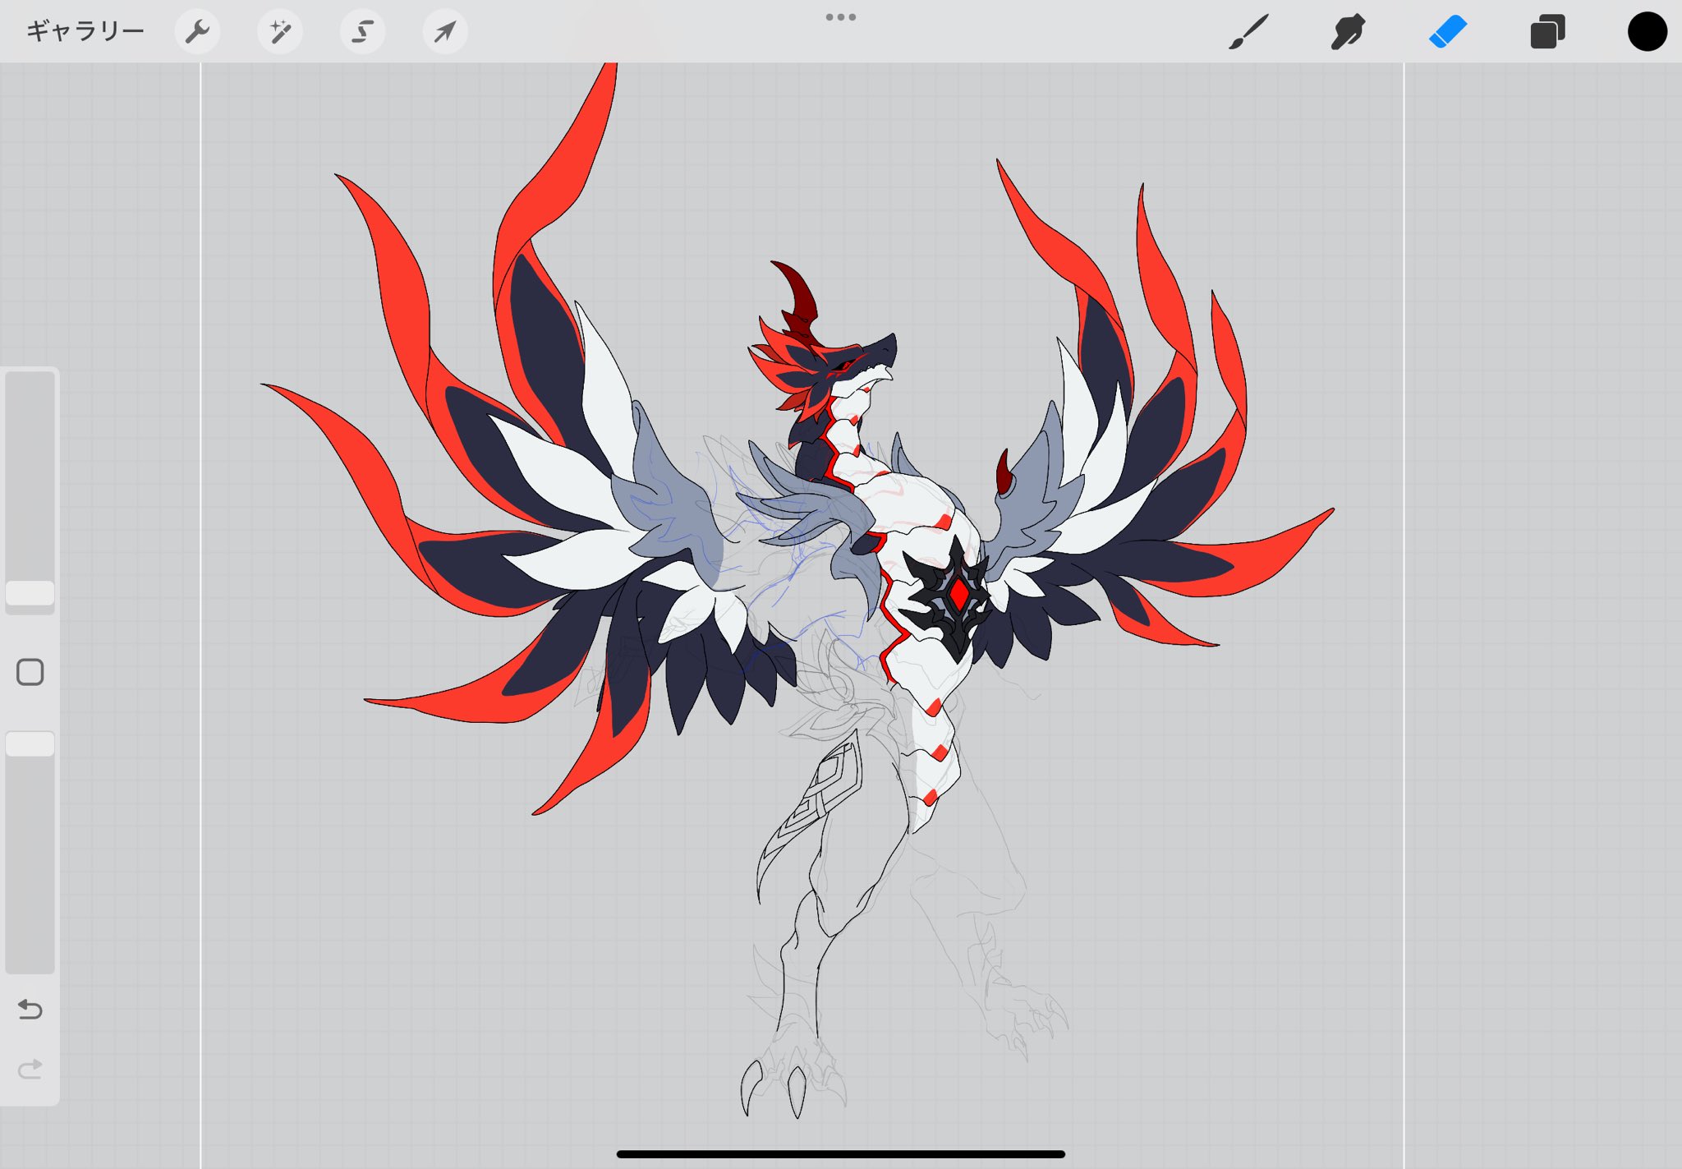Open the Gallery (ギャラリー) button
The width and height of the screenshot is (1682, 1169).
pyautogui.click(x=85, y=31)
